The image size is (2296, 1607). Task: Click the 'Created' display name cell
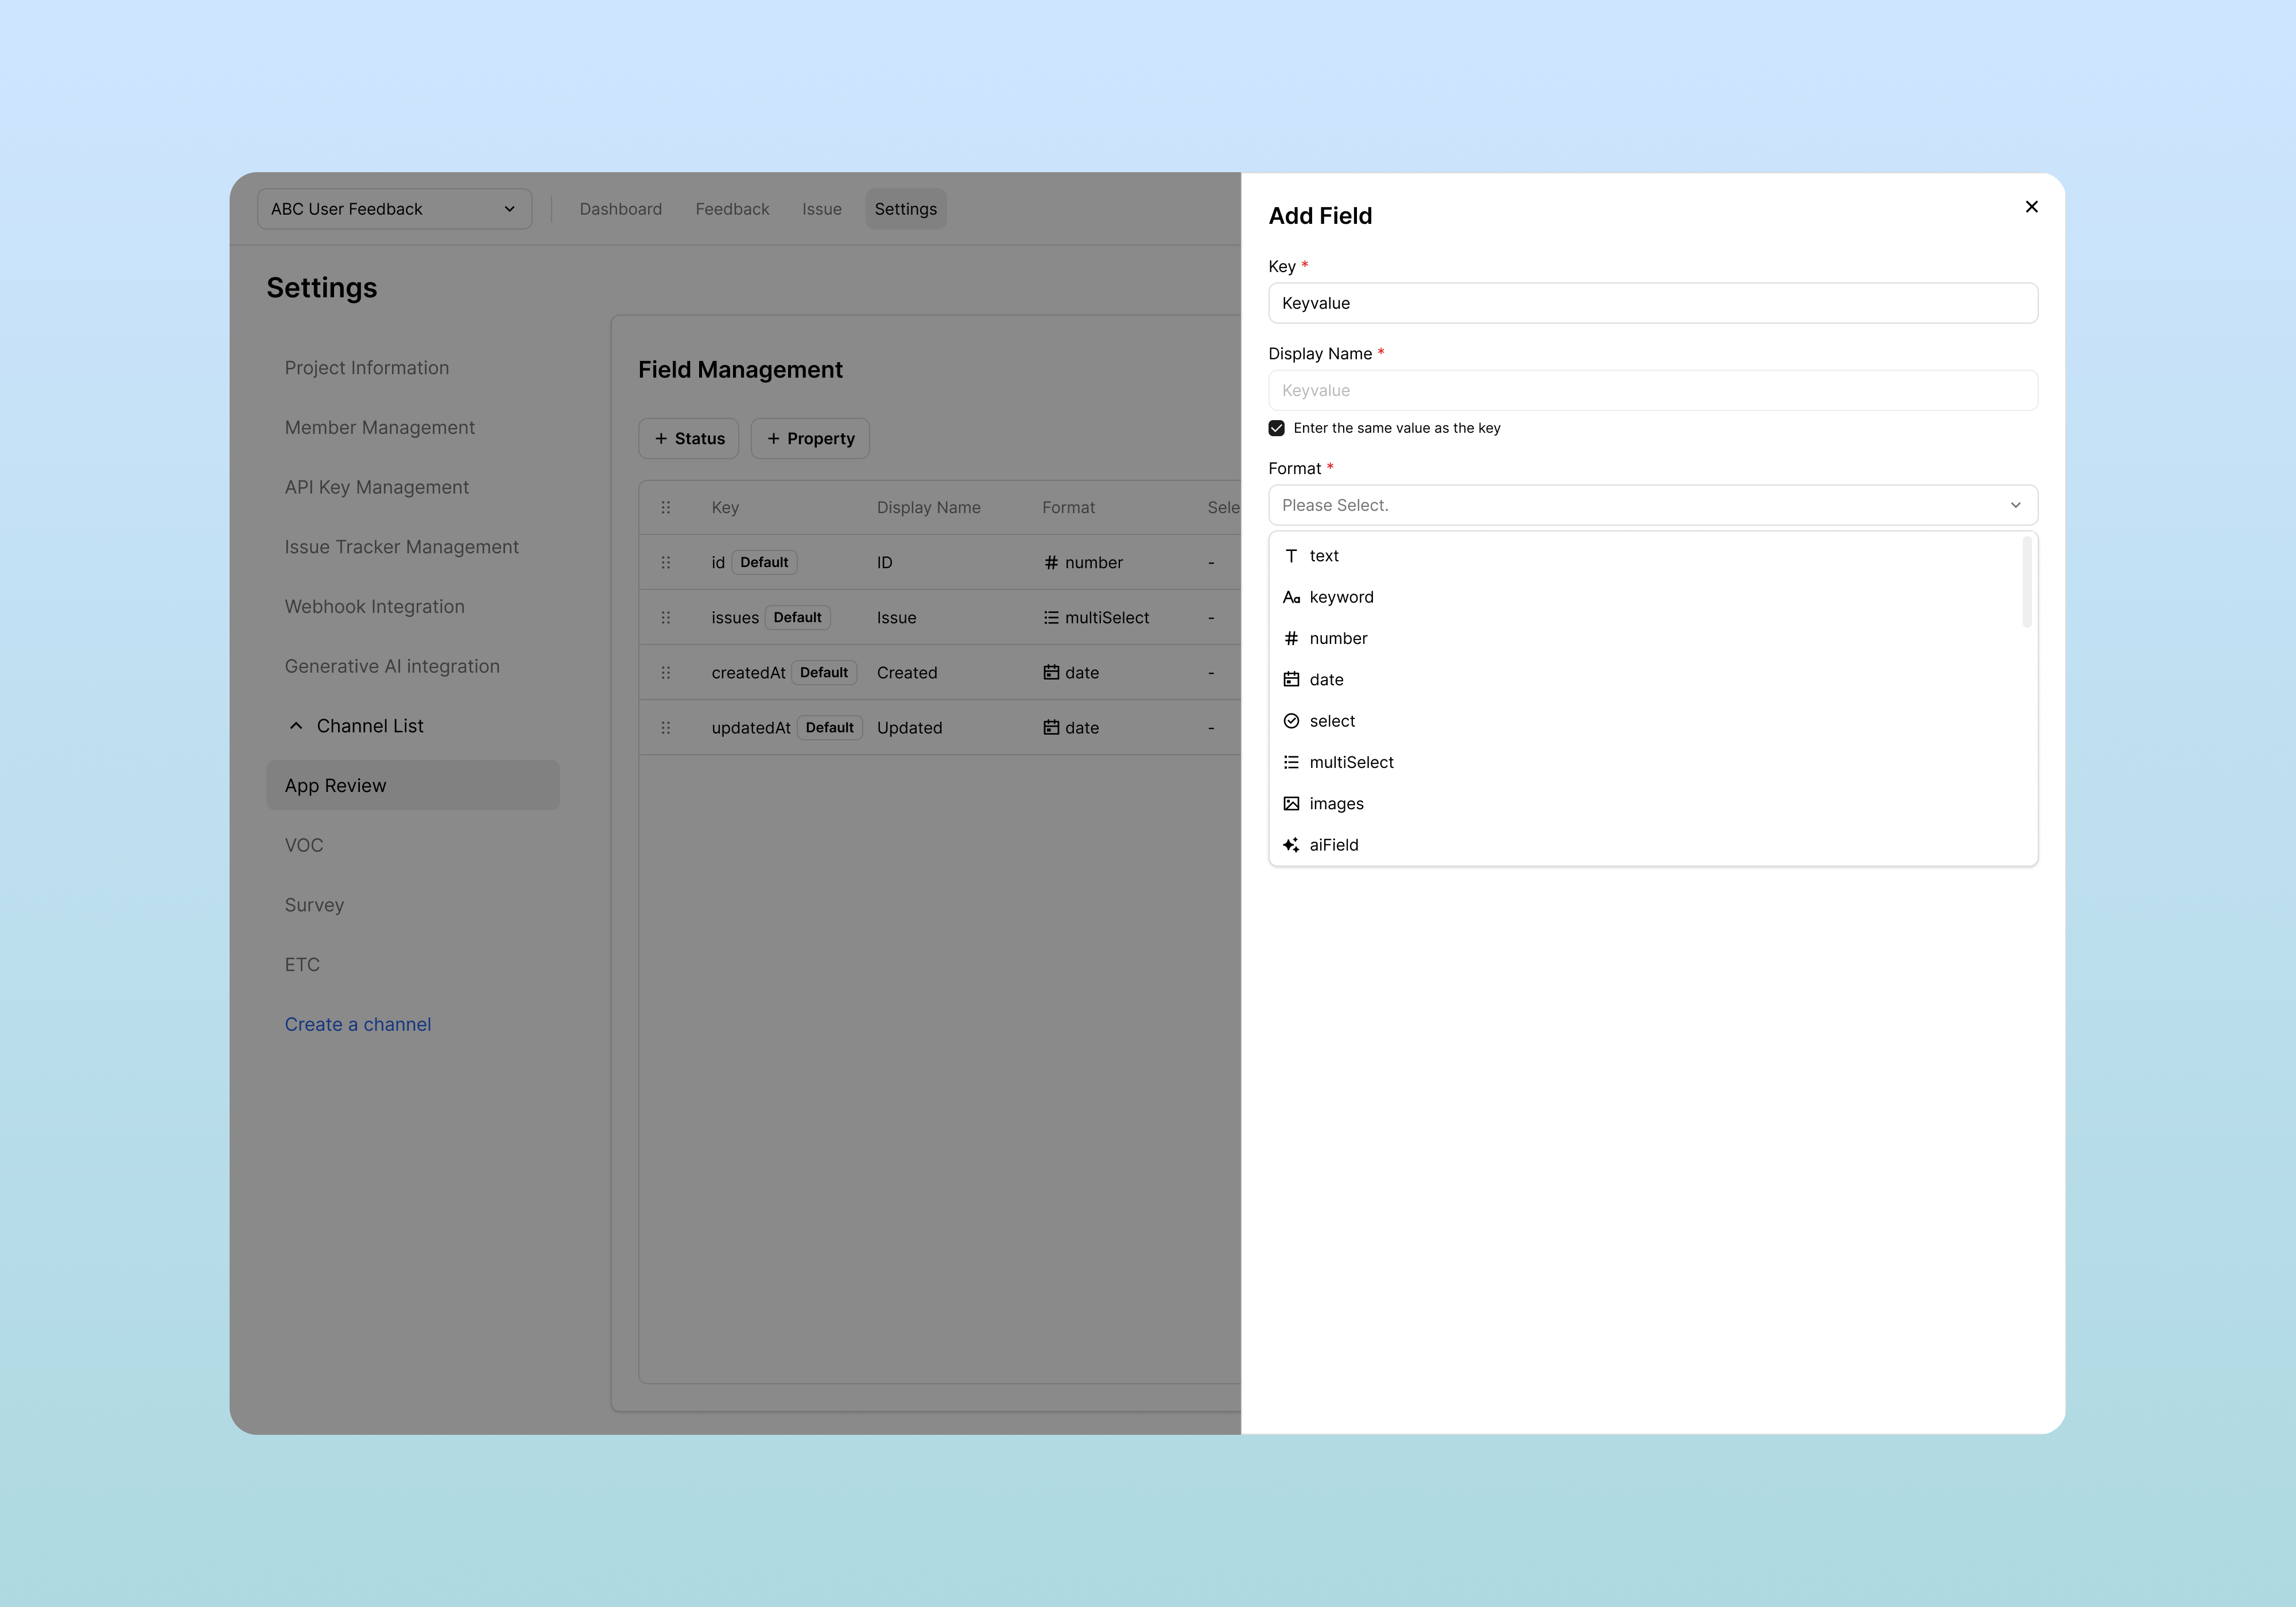click(907, 673)
